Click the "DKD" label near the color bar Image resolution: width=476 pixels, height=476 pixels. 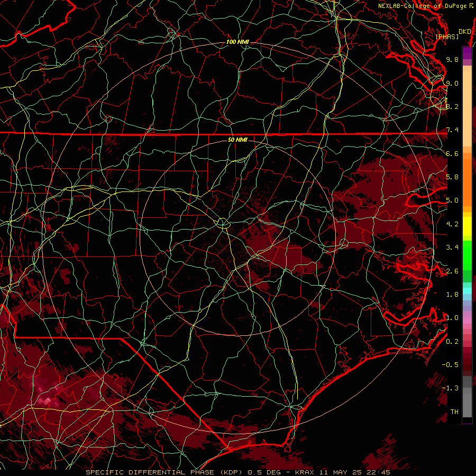tap(464, 32)
